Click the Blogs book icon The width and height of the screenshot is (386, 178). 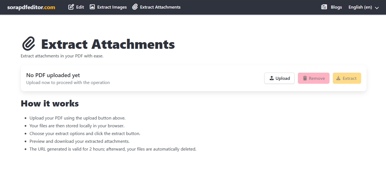pos(324,7)
